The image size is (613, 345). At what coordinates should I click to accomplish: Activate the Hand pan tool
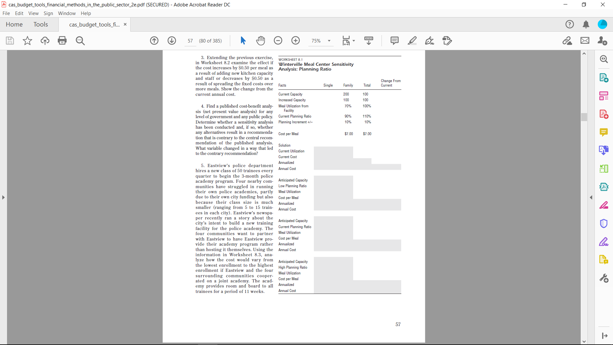pyautogui.click(x=261, y=41)
